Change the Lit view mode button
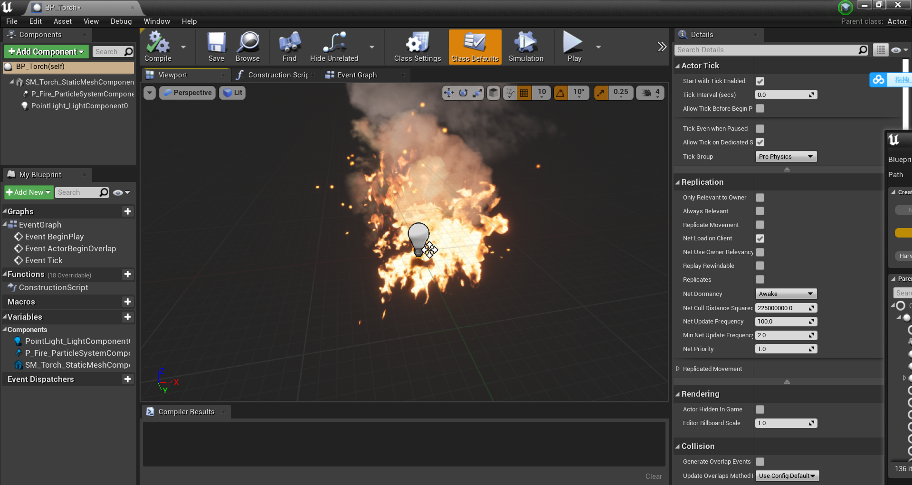912x485 pixels. click(x=233, y=93)
